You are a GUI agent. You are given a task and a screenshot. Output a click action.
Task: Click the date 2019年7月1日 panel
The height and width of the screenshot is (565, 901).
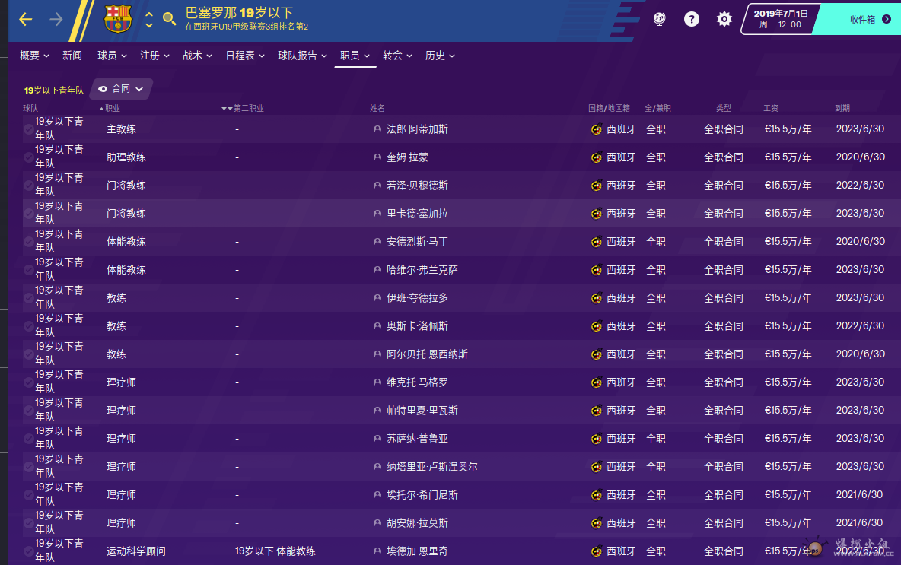coord(780,19)
